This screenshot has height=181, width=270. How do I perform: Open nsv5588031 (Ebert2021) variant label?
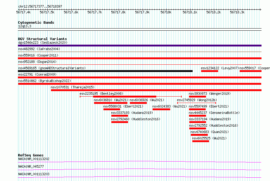click(123, 106)
